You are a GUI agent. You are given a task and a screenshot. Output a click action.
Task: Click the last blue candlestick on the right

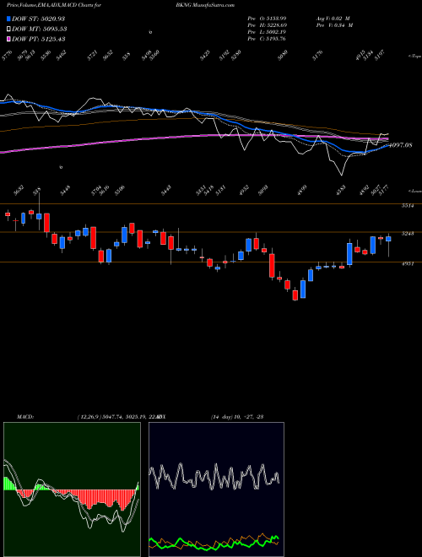(388, 239)
